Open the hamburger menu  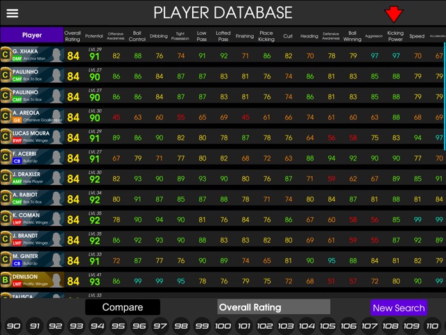pos(12,13)
